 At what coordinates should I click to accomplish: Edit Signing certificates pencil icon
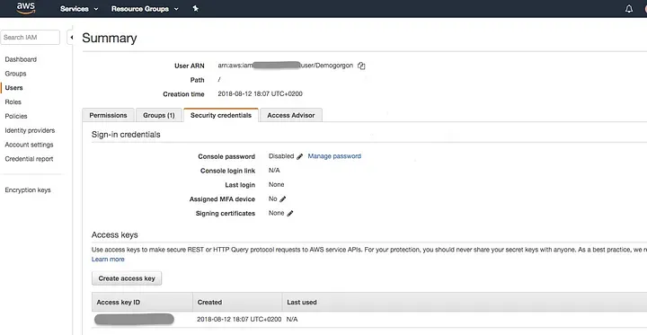(x=290, y=213)
